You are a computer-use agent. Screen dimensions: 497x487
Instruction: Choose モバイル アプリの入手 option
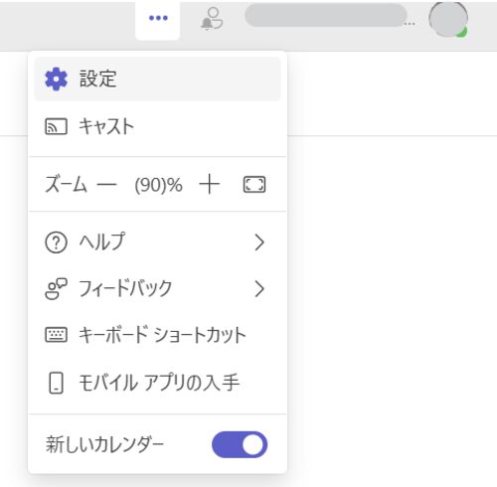point(158,383)
